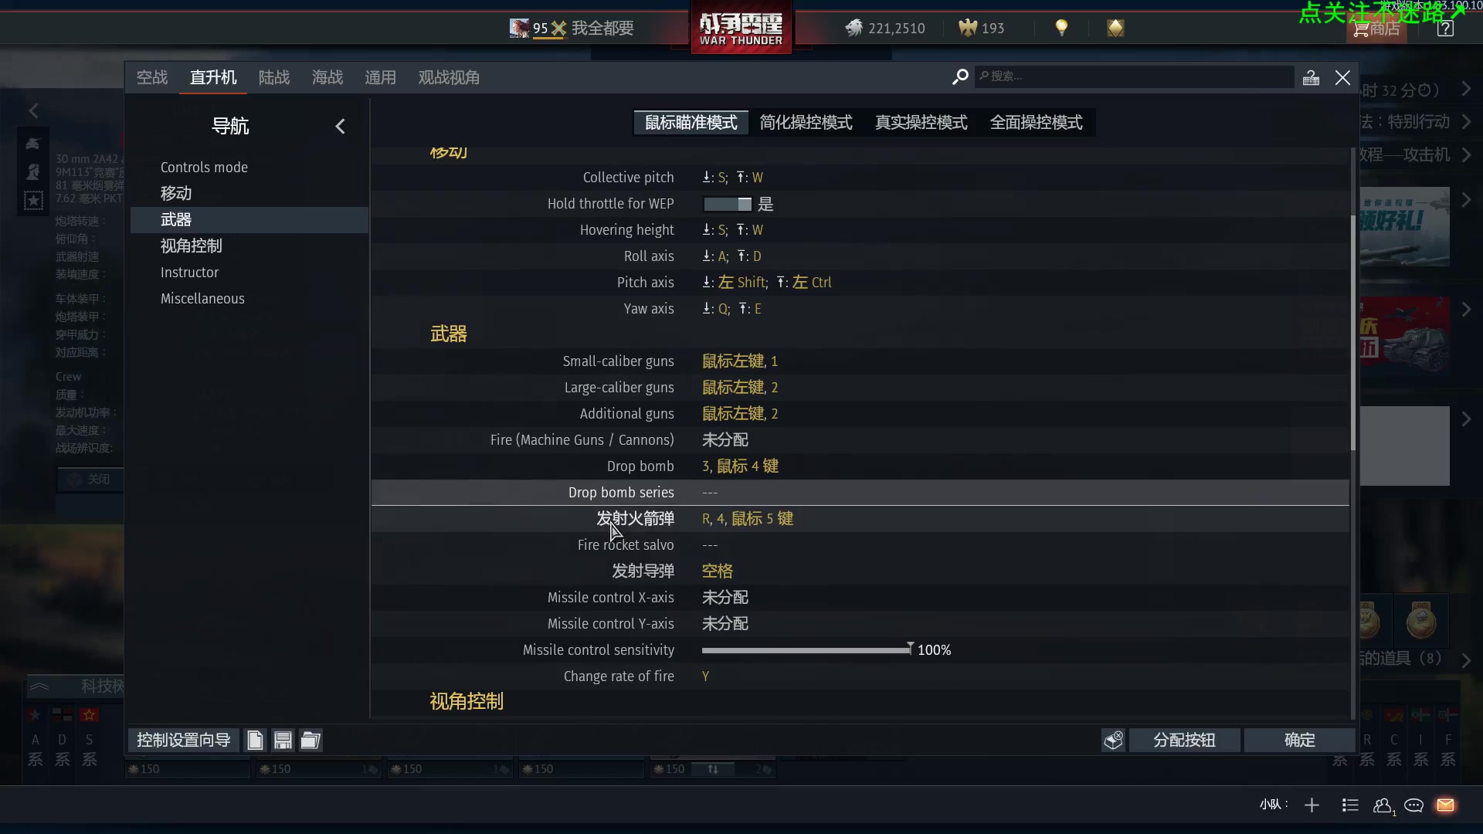This screenshot has height=834, width=1483.
Task: Load controls preset via folder icon
Action: [311, 741]
